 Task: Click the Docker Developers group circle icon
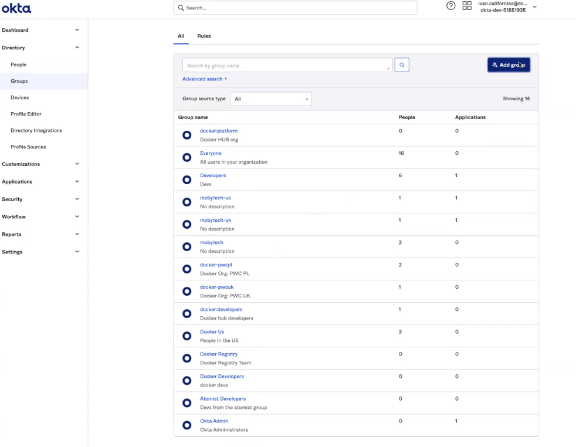187,381
